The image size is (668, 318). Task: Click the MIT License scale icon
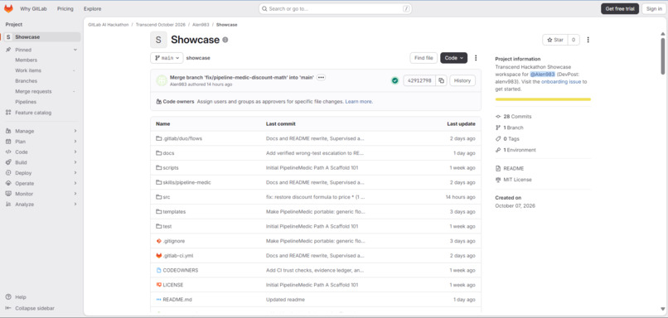click(x=498, y=180)
